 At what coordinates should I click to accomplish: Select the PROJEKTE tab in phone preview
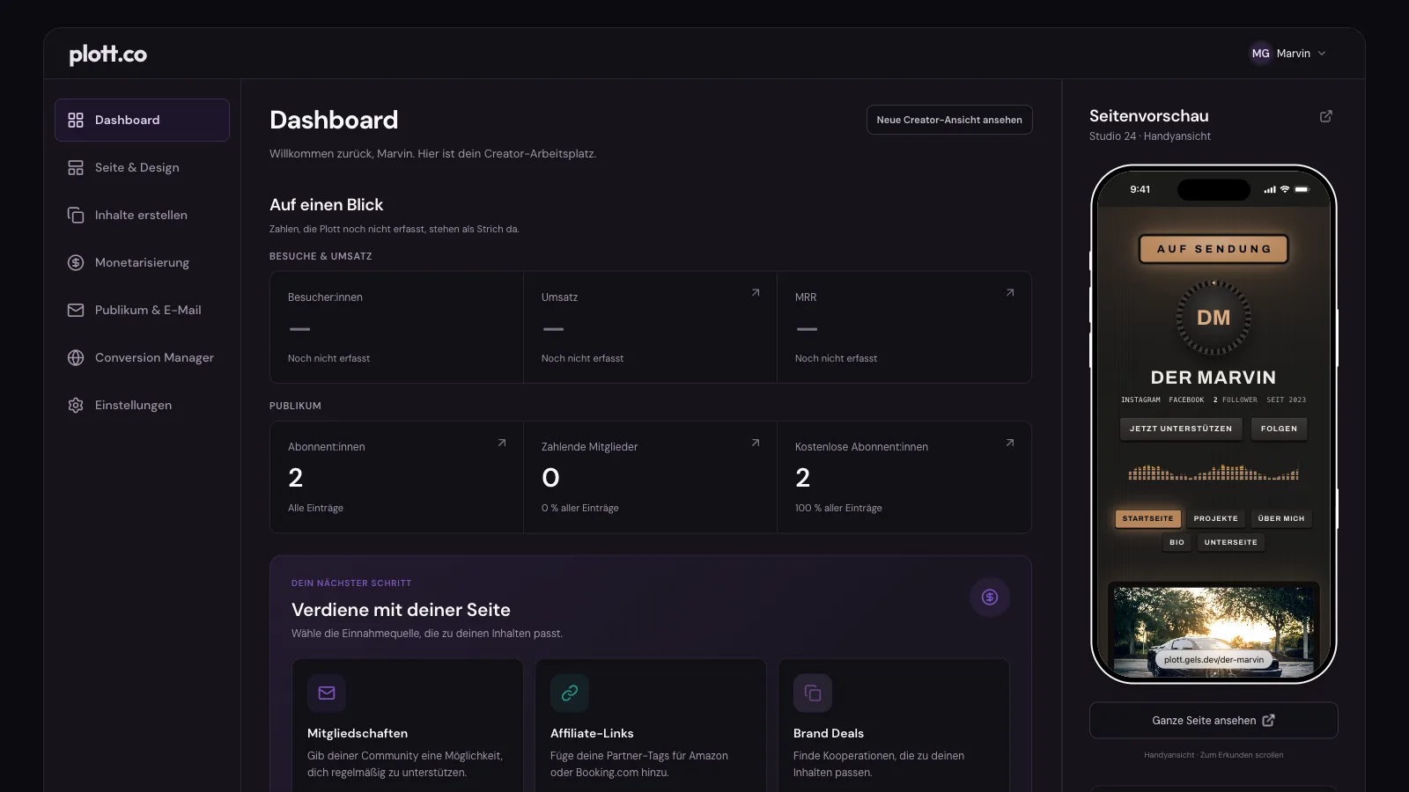tap(1215, 518)
